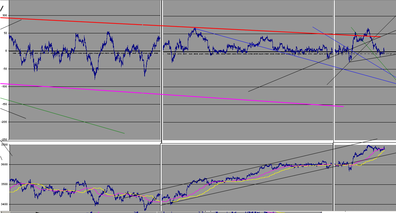Select the lower black channel line in price chart
Image resolution: width=396 pixels, height=213 pixels.
(x=279, y=179)
